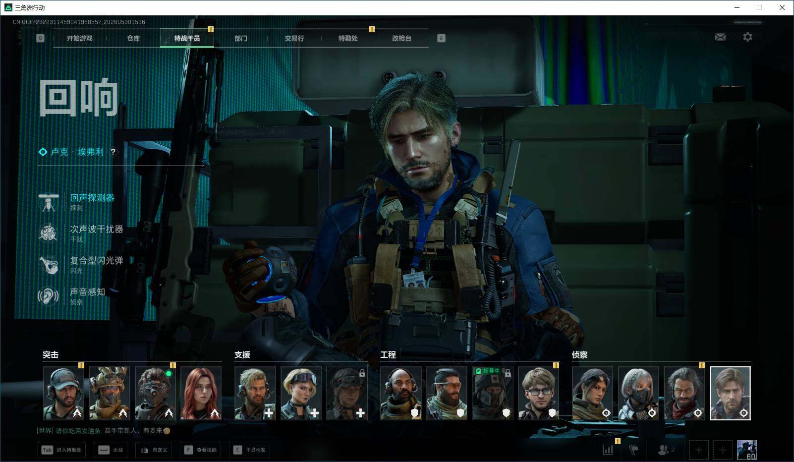Select assault operator with cap and headset
The image size is (794, 462).
tap(63, 393)
